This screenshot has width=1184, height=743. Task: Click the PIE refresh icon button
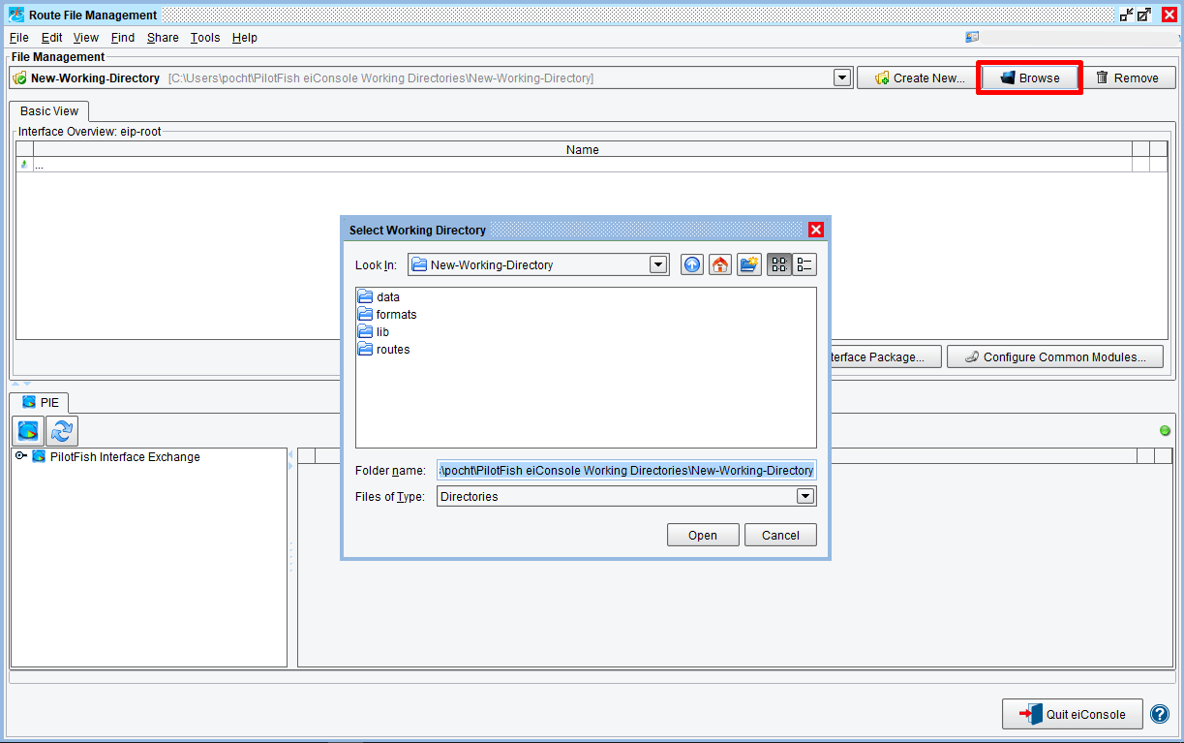[62, 431]
